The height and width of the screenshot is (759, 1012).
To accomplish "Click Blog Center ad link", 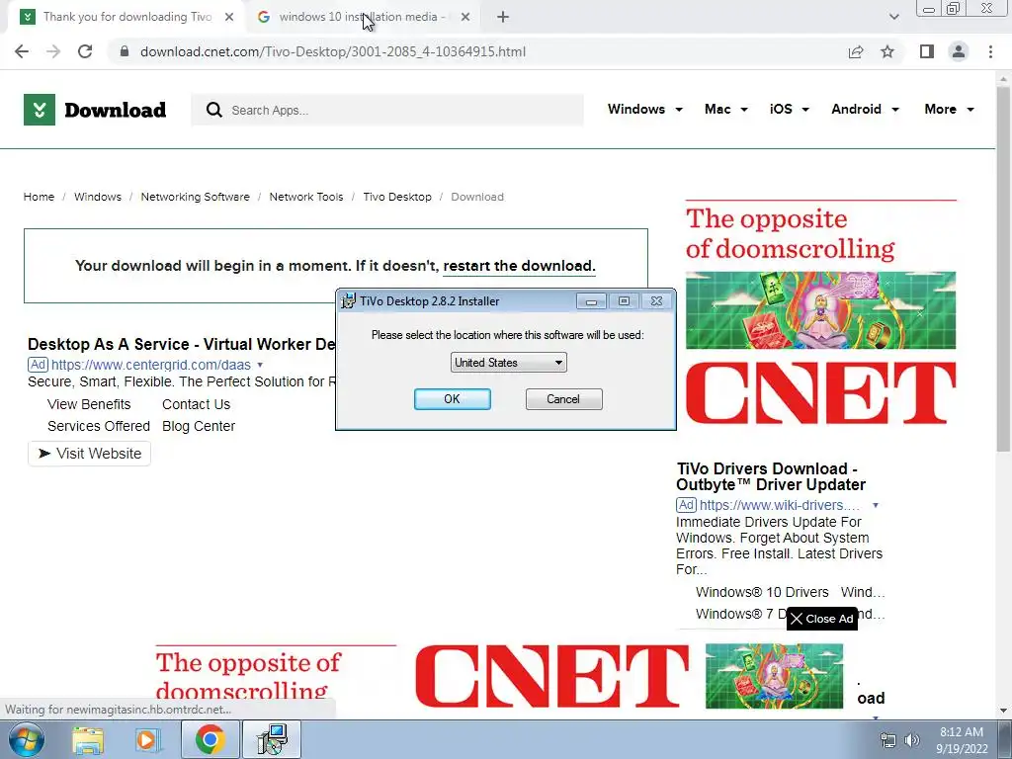I will (199, 426).
